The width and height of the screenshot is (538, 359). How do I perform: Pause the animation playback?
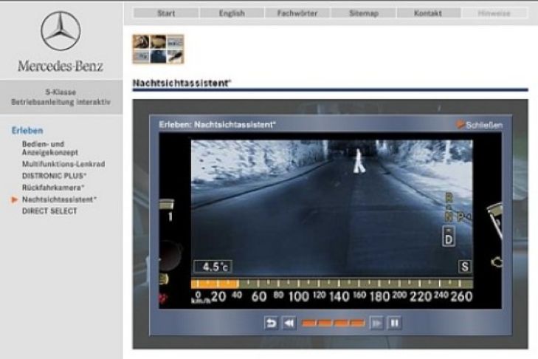395,323
